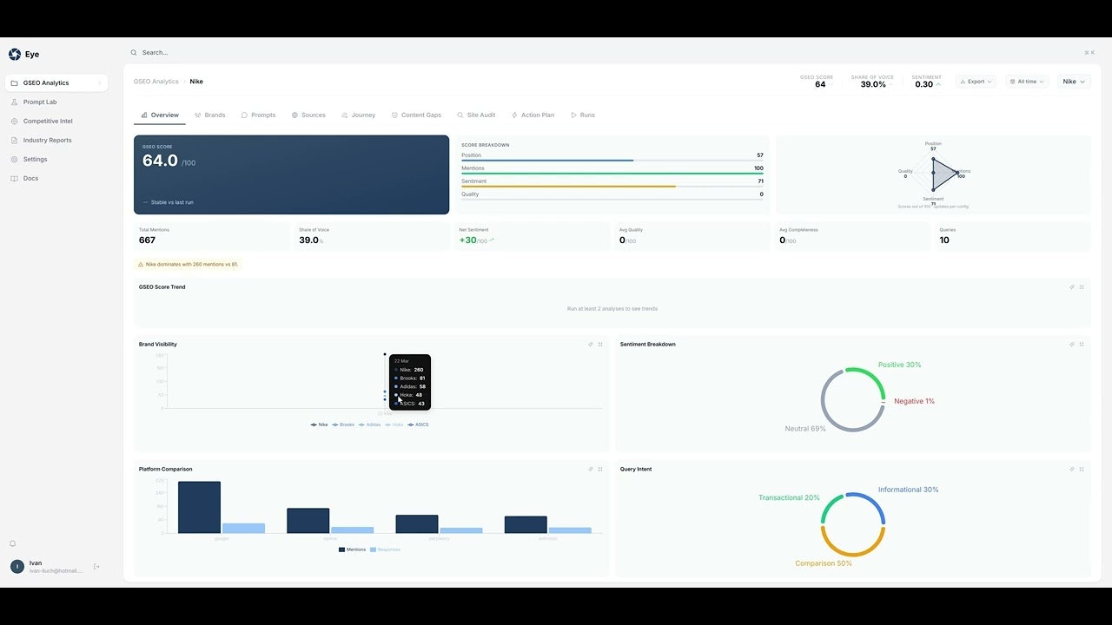
Task: Toggle Responses series in the Platform Comparison legend
Action: point(385,549)
